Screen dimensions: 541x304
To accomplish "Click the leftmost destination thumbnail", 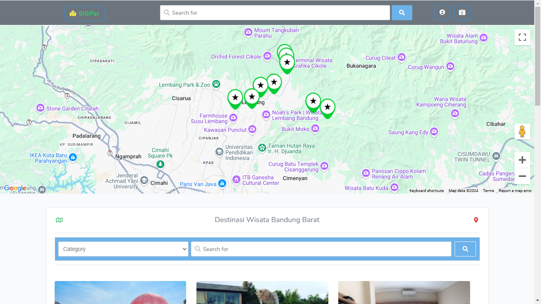I will pos(120,293).
